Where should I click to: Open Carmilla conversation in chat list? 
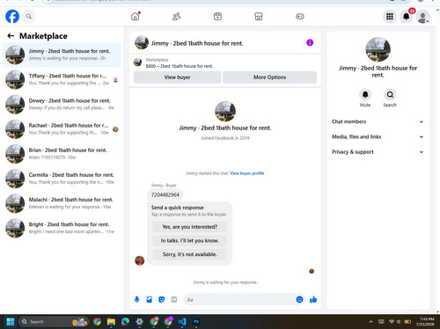(62, 179)
